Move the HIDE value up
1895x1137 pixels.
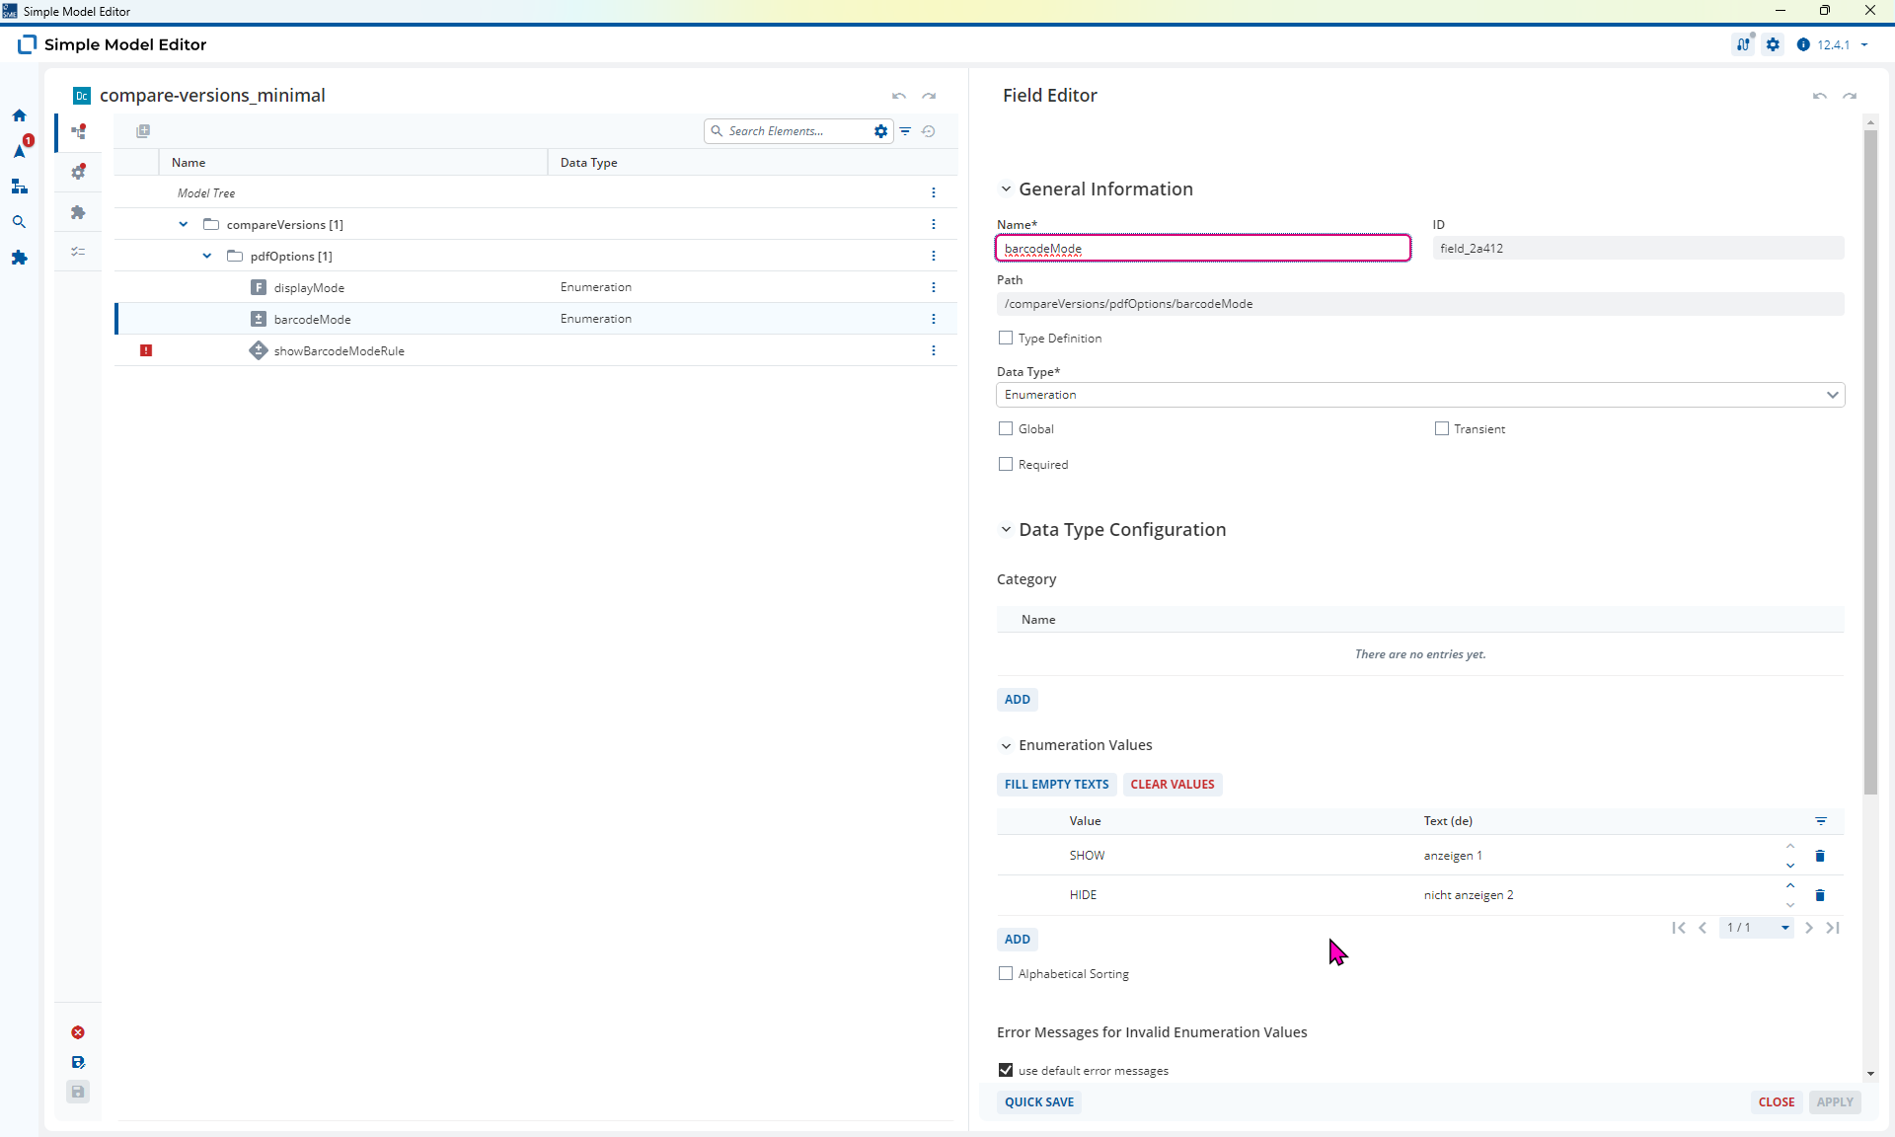[x=1790, y=885]
